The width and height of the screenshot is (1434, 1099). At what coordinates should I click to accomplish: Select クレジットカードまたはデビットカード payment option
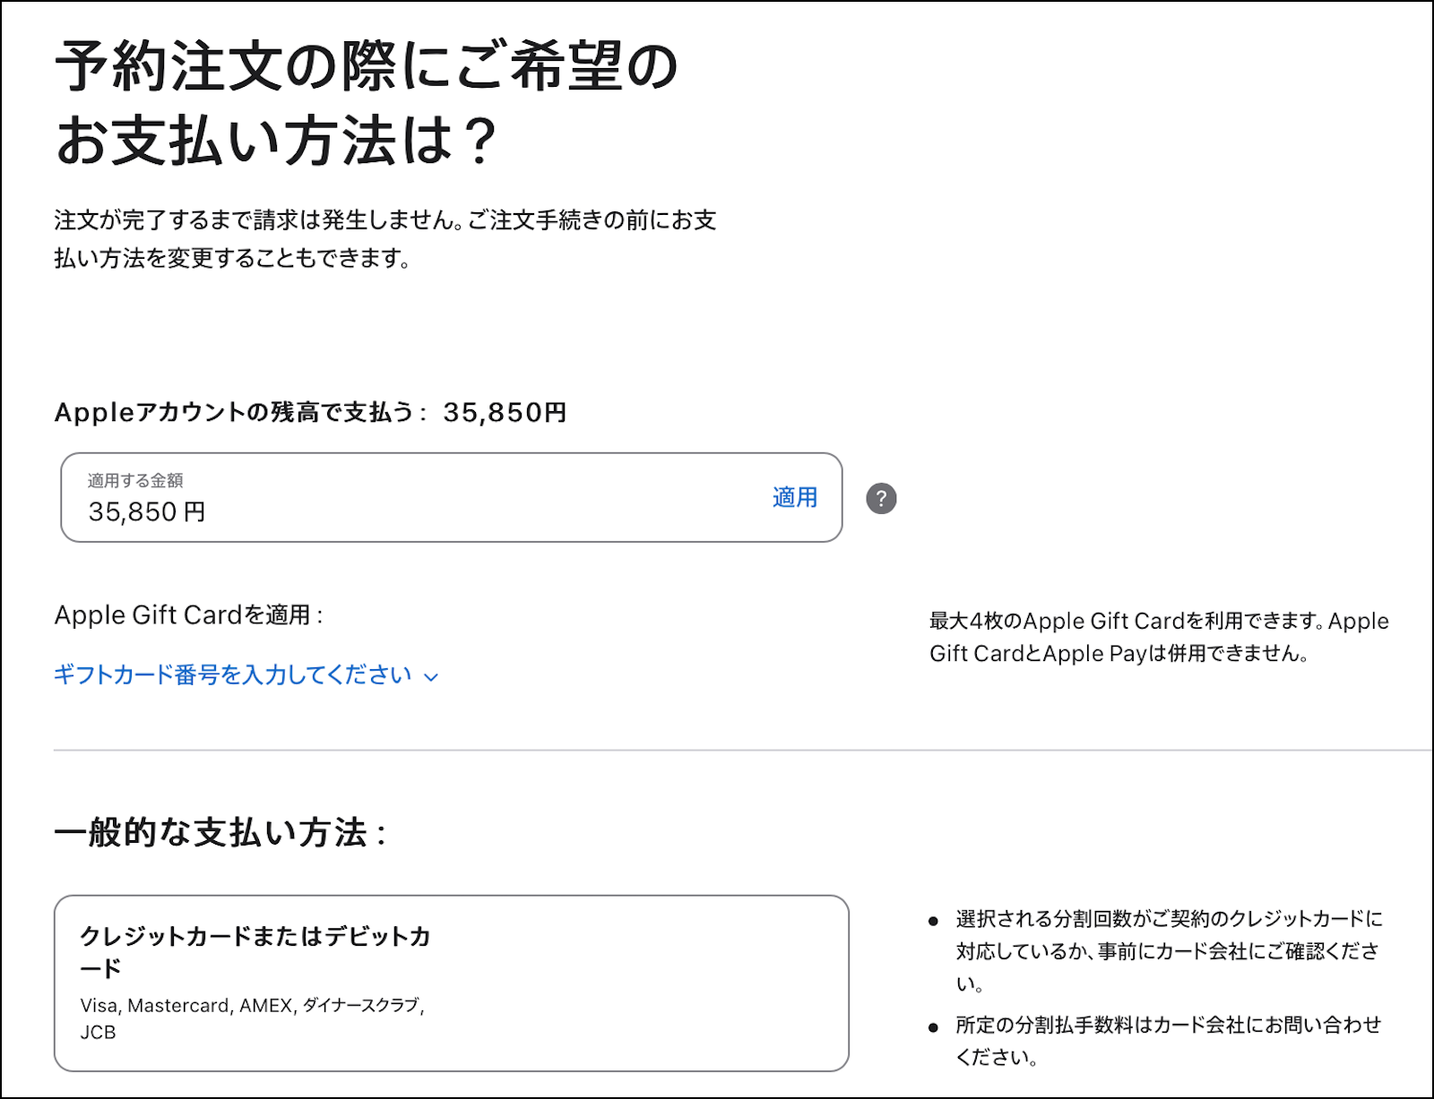452,983
